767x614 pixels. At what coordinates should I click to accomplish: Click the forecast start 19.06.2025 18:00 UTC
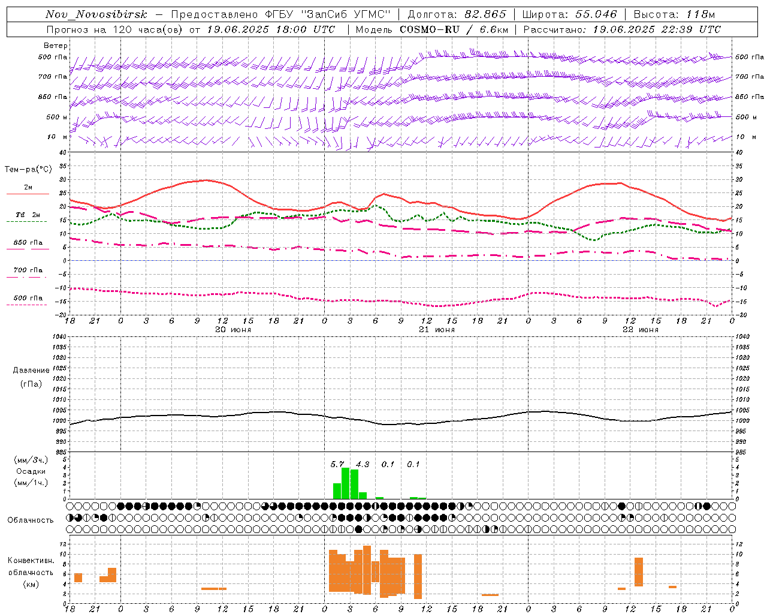coord(271,29)
